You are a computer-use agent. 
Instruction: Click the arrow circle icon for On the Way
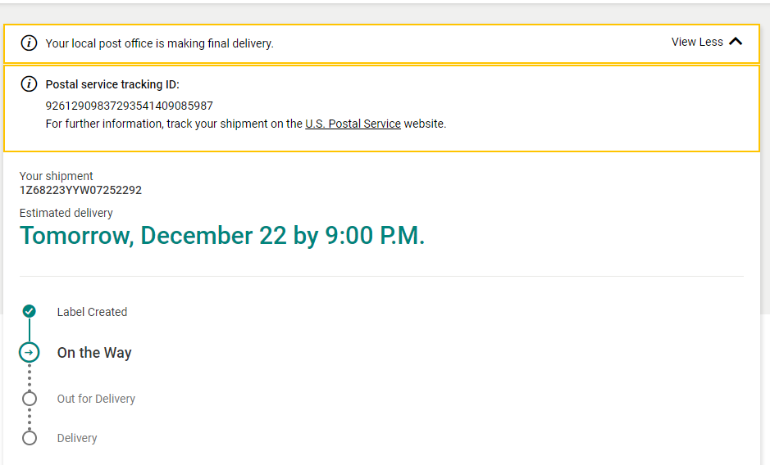(x=30, y=353)
